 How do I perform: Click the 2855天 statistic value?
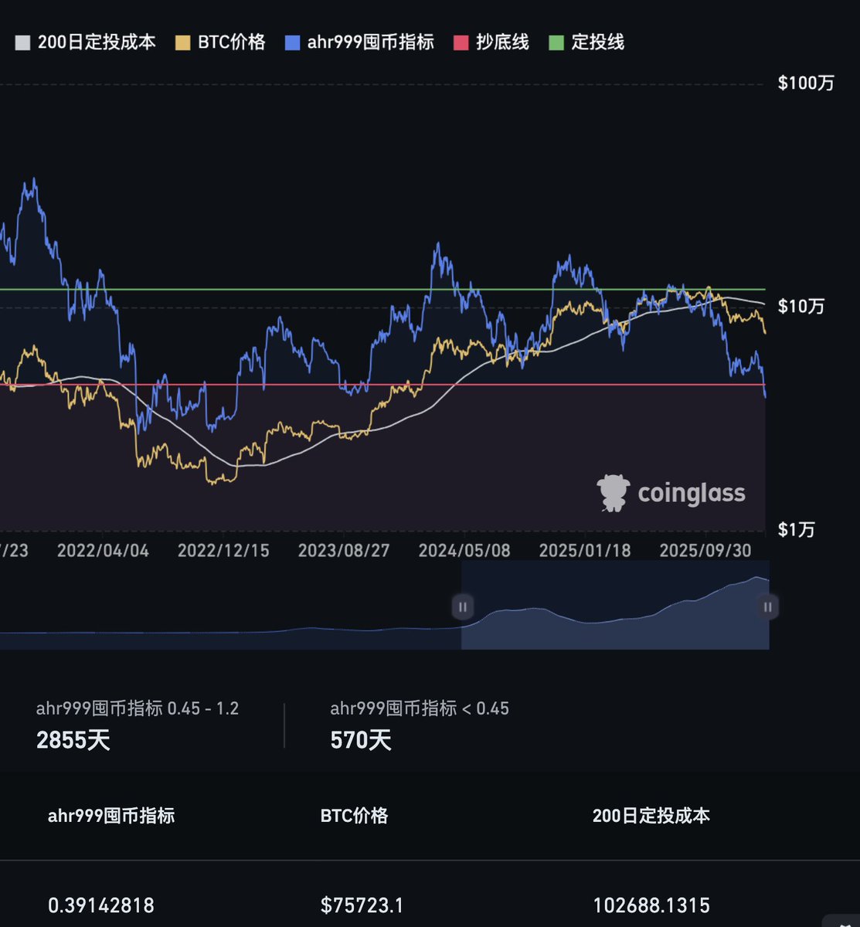point(73,739)
